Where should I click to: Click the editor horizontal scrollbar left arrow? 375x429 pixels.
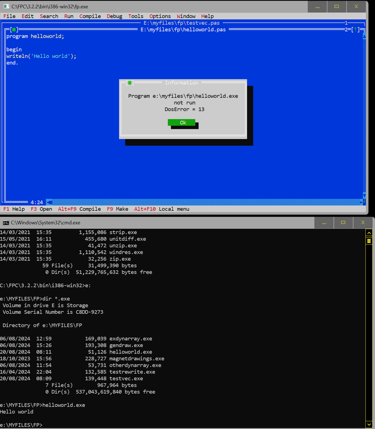pos(49,202)
